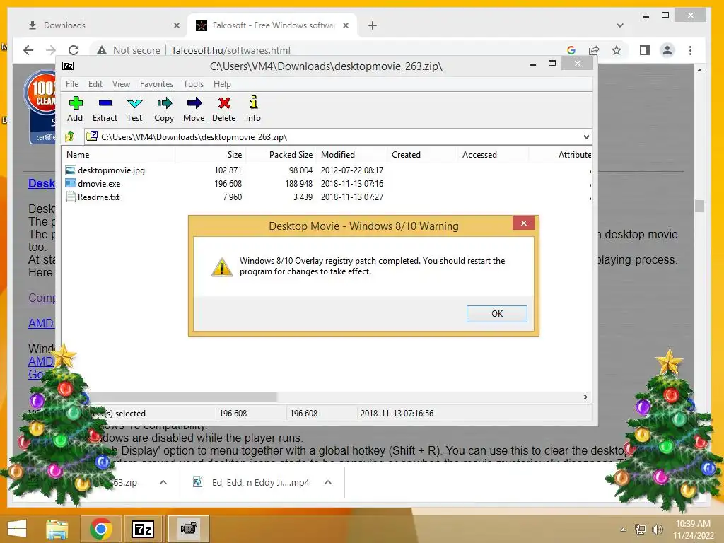Image resolution: width=724 pixels, height=543 pixels.
Task: Reload the Chrome page
Action: 74,50
